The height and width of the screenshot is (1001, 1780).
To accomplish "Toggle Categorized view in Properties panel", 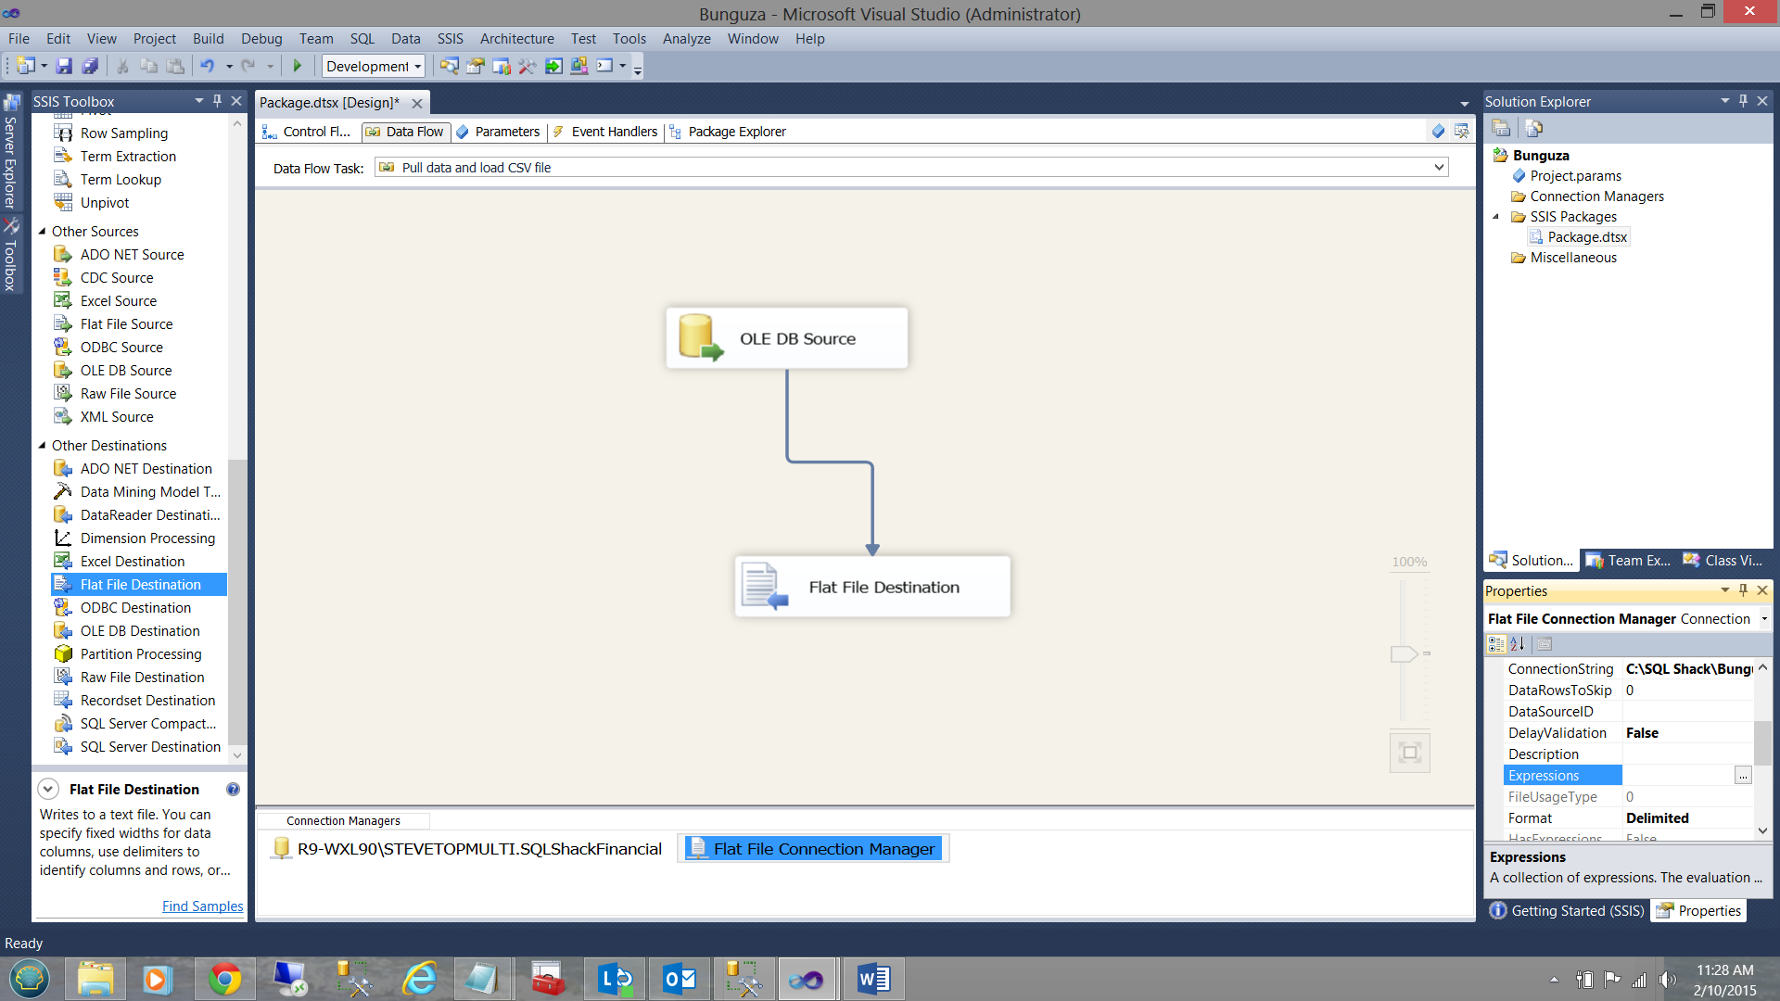I will pyautogui.click(x=1495, y=644).
